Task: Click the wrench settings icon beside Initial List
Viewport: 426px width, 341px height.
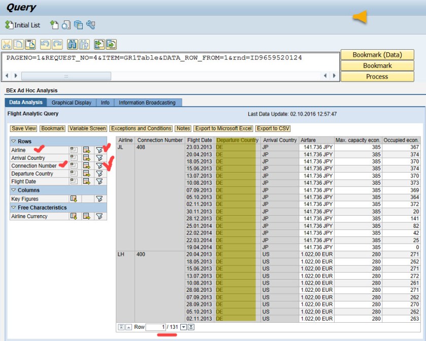Action: tap(91, 25)
